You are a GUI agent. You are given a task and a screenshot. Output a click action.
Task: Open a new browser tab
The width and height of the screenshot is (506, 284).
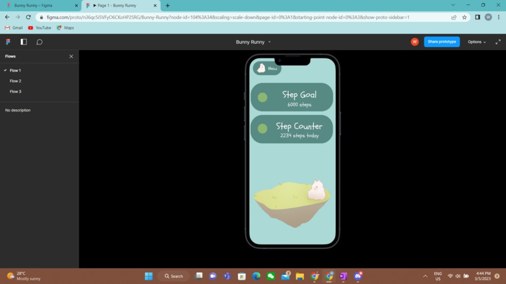point(168,6)
